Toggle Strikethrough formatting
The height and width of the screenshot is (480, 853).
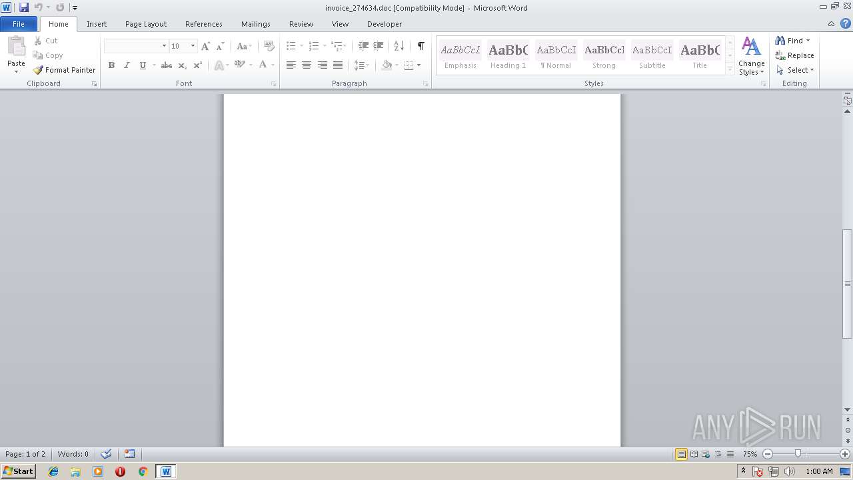pos(167,65)
